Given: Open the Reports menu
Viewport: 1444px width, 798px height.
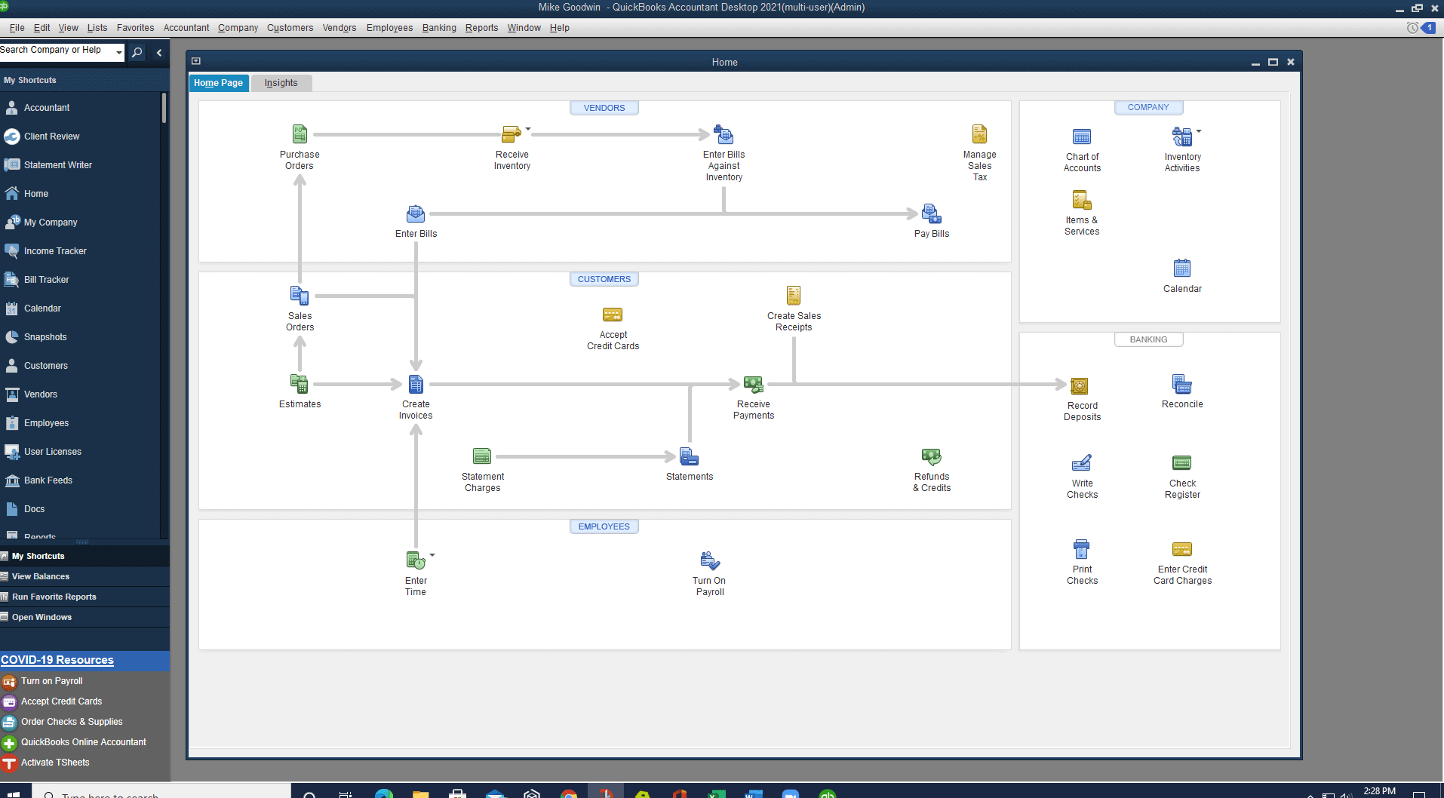Looking at the screenshot, I should point(481,28).
